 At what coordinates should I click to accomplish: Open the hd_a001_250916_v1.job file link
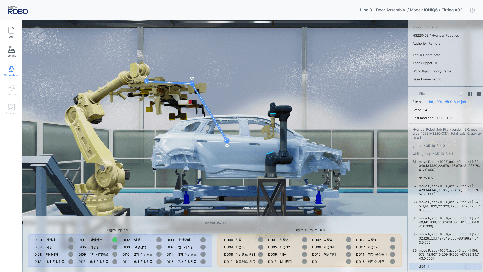pos(447,102)
